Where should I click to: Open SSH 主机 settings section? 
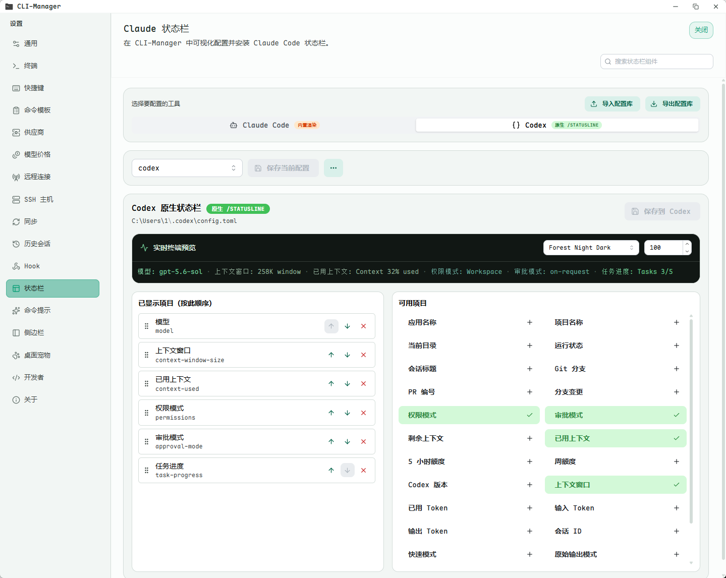pos(52,199)
